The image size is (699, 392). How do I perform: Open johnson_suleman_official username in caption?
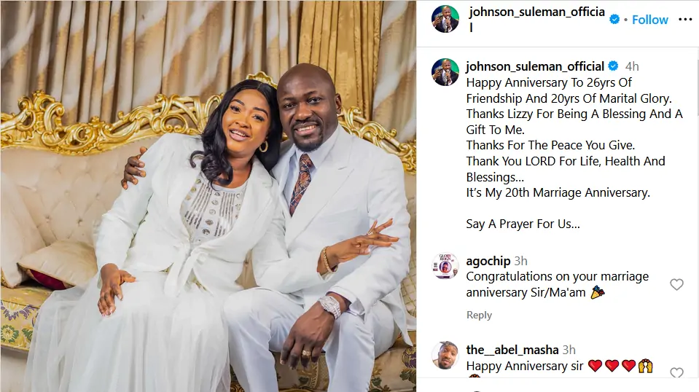(535, 66)
